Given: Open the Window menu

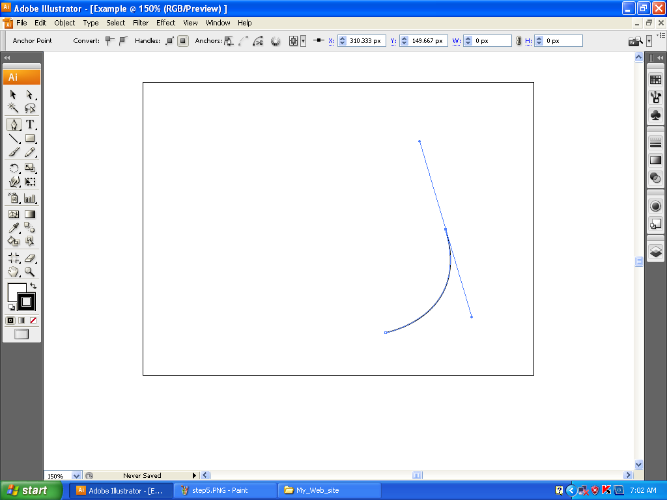Looking at the screenshot, I should tap(218, 23).
